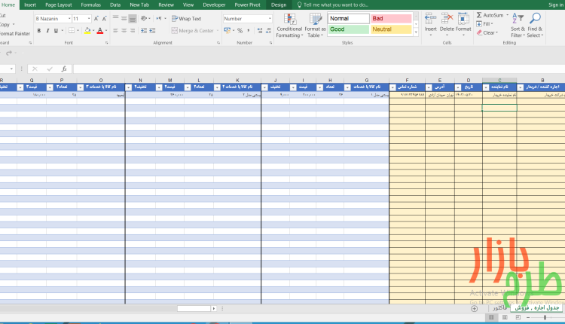This screenshot has height=324, width=565.
Task: Apply underline formatting
Action: (56, 31)
